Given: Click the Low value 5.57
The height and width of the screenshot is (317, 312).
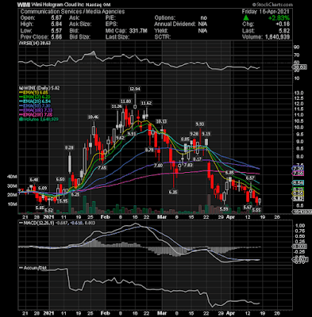Looking at the screenshot, I should tap(56, 31).
